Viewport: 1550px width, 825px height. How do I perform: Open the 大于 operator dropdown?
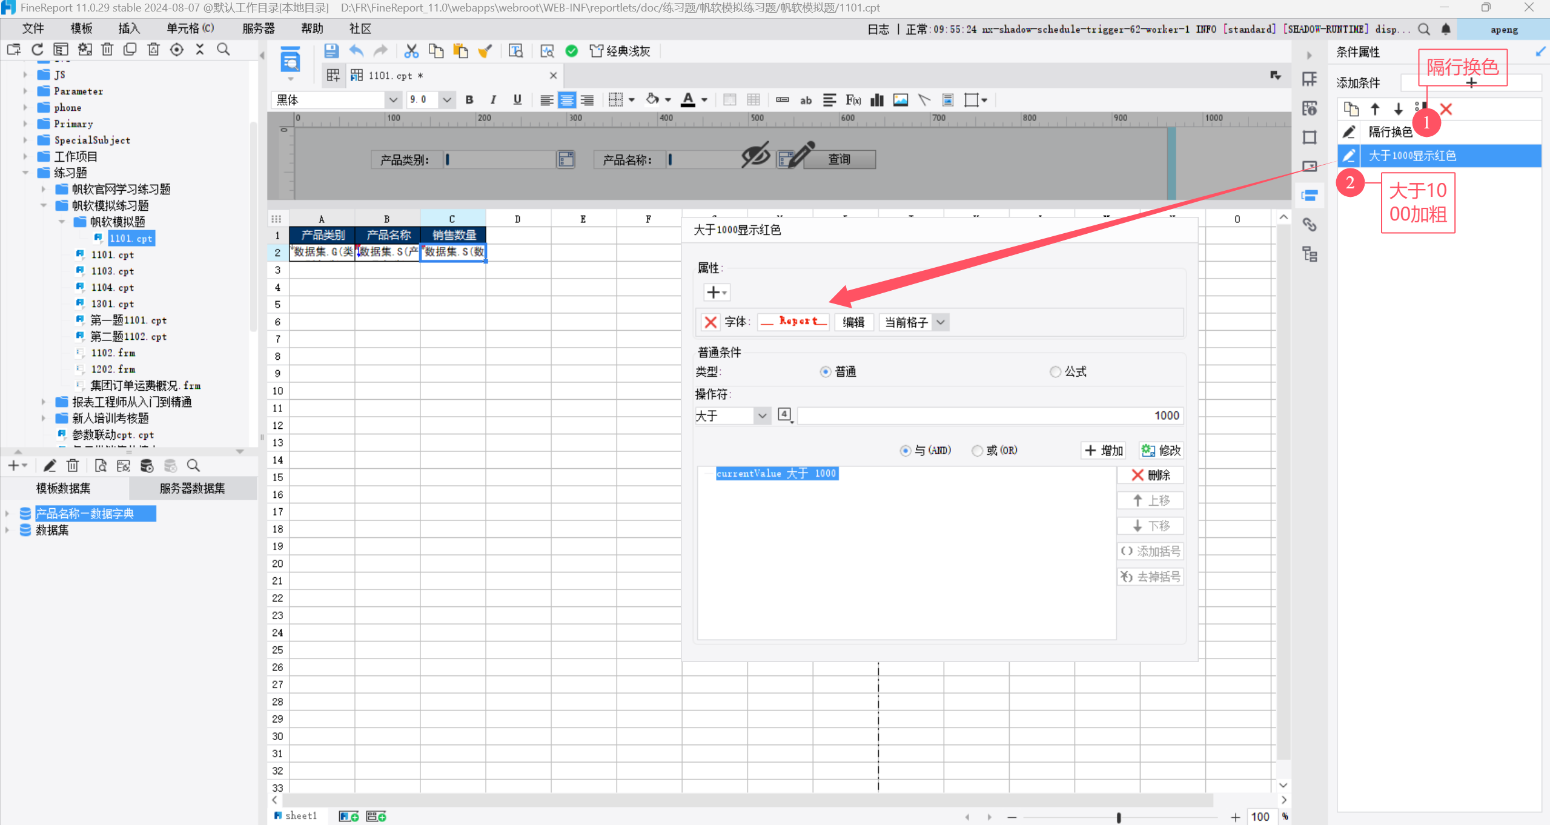tap(761, 416)
